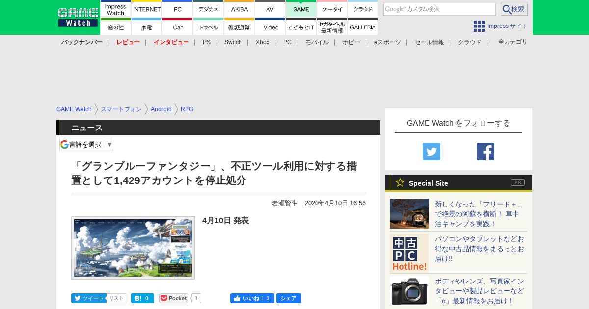The width and height of the screenshot is (589, 309).
Task: Open the セール情報 category
Action: (429, 42)
